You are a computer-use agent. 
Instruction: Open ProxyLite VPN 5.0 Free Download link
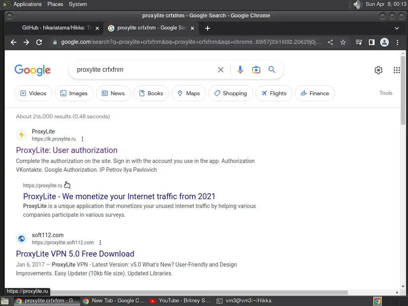pos(75,254)
